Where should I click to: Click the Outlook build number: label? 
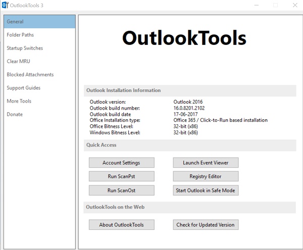(x=115, y=108)
